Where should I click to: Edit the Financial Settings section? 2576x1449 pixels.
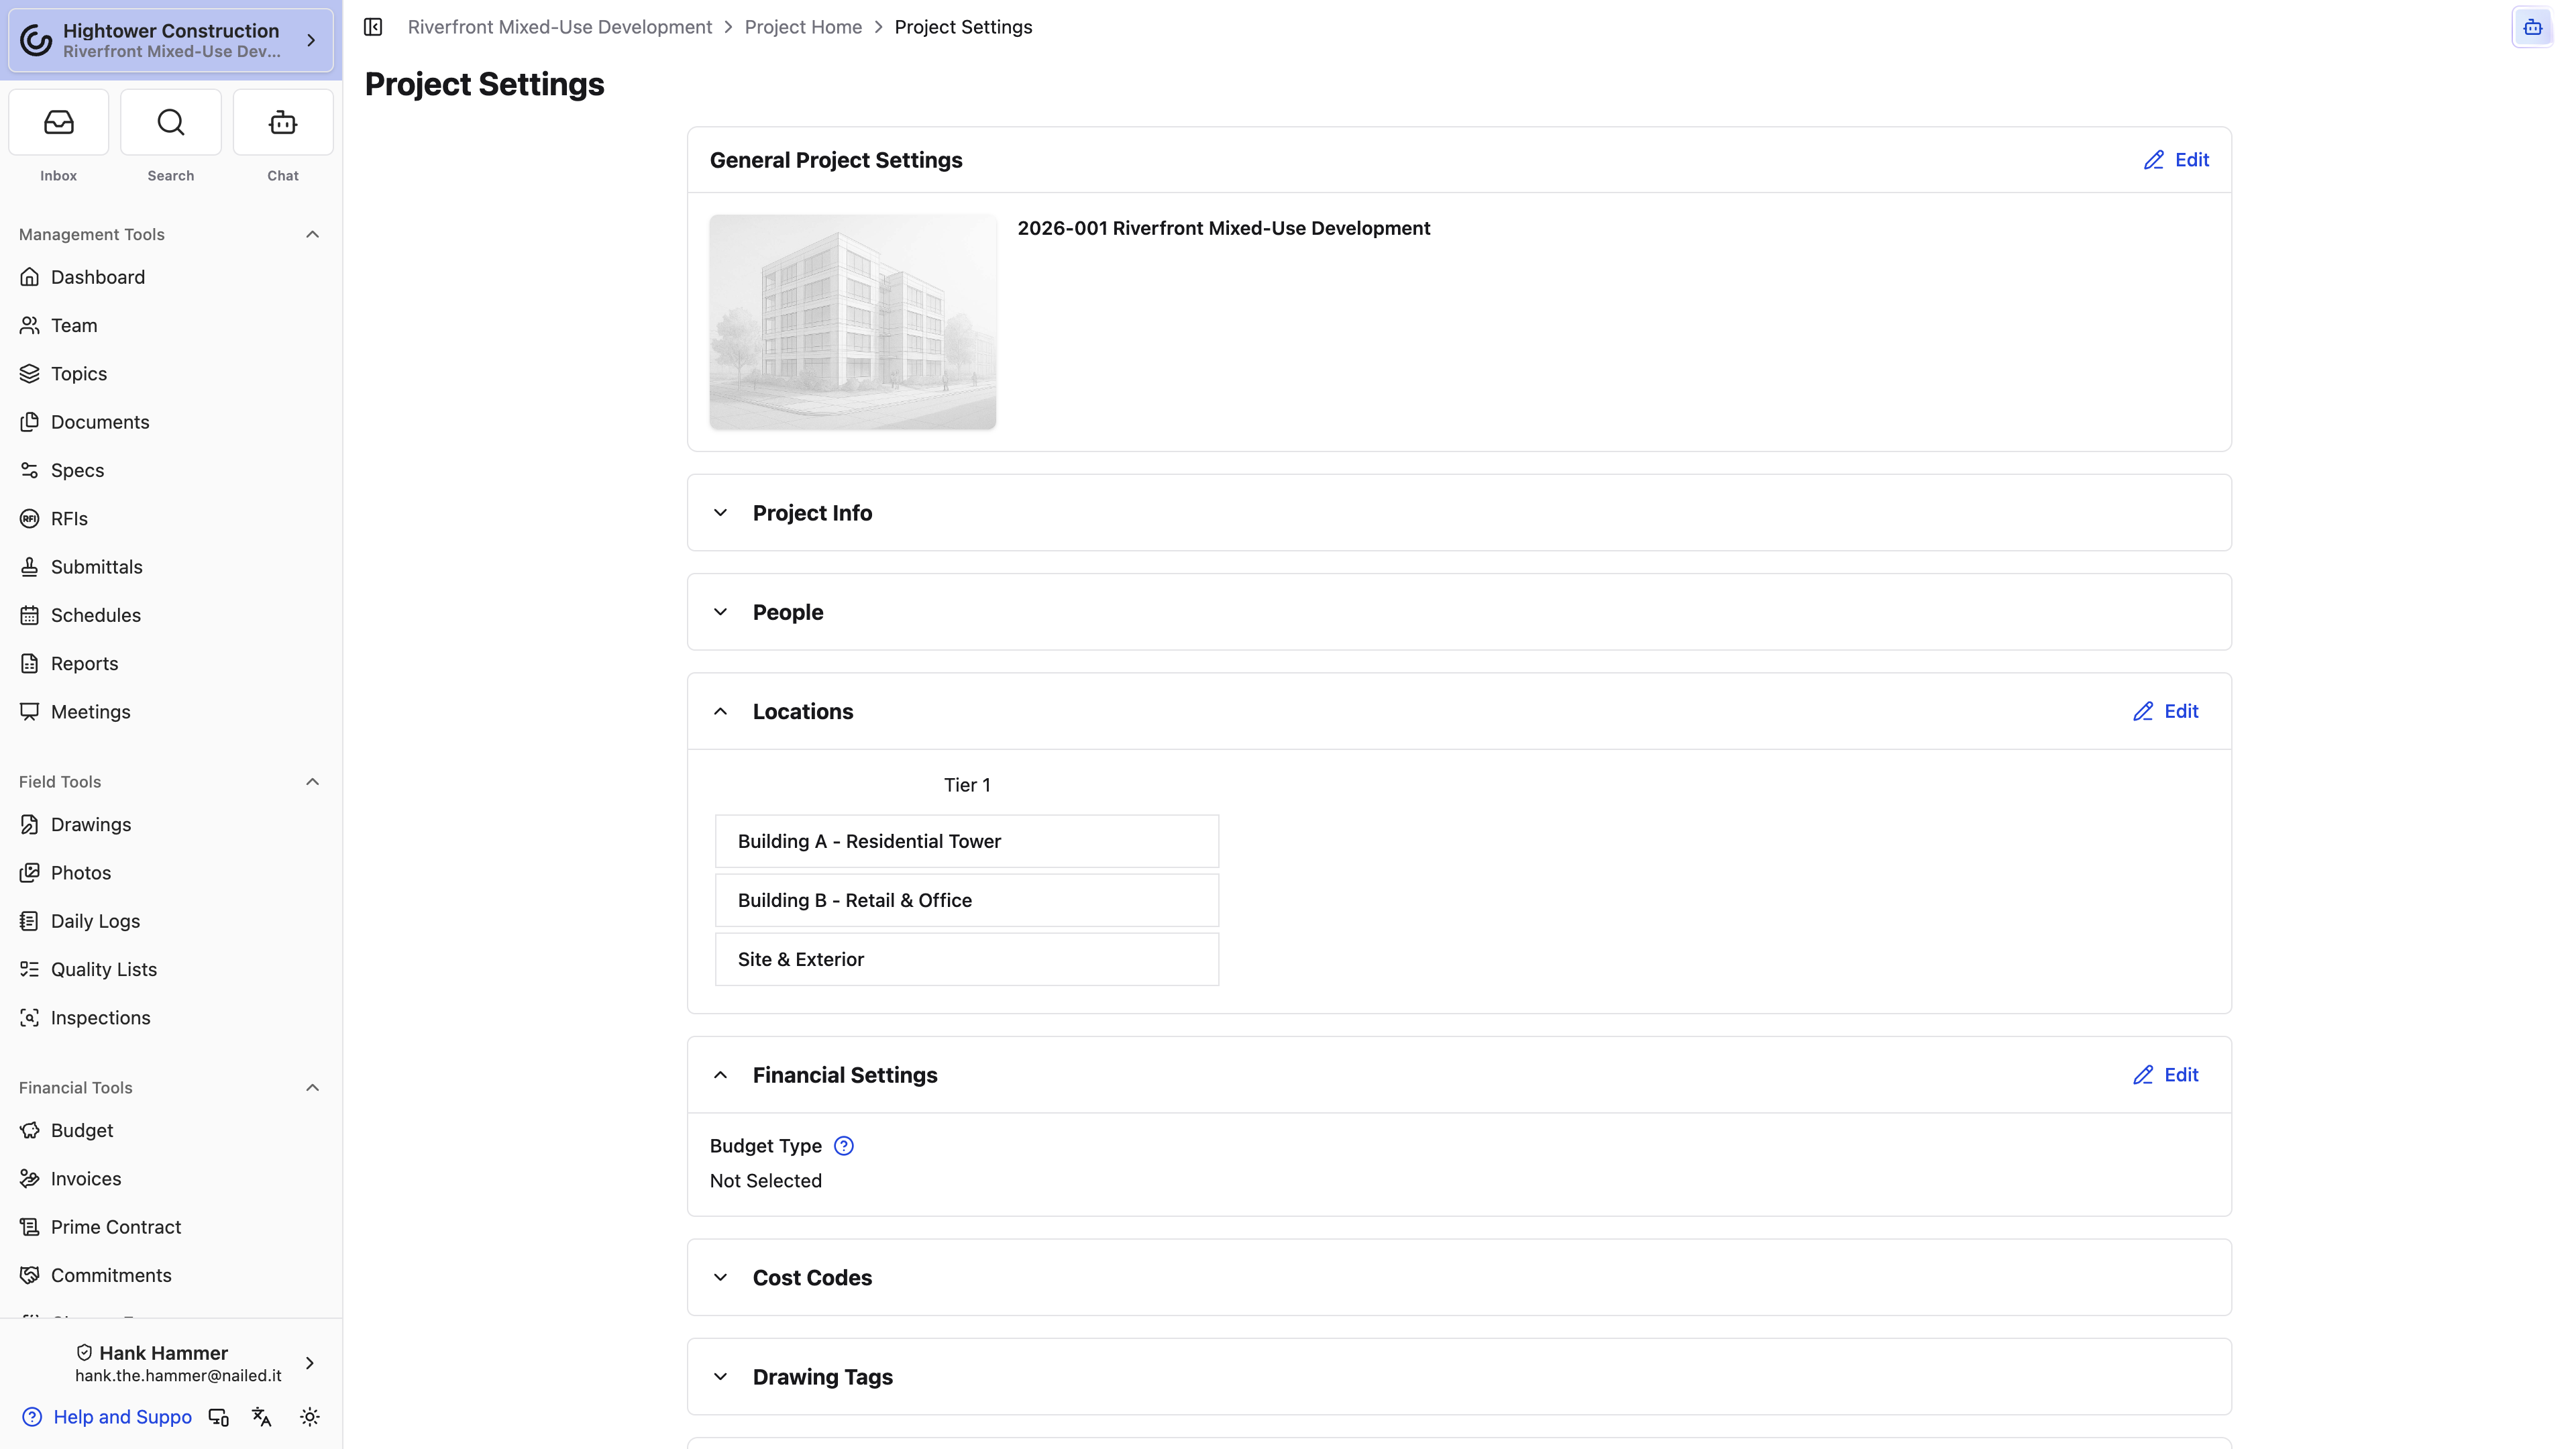coord(2165,1075)
